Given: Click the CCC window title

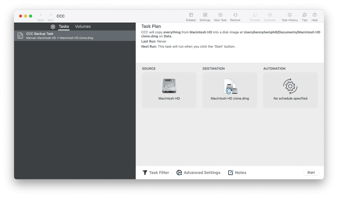Looking at the screenshot, I should point(61,16).
